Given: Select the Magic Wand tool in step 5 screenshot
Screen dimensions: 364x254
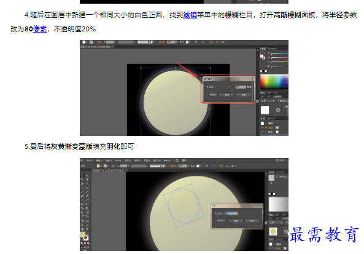Looking at the screenshot, I should pyautogui.click(x=82, y=180).
